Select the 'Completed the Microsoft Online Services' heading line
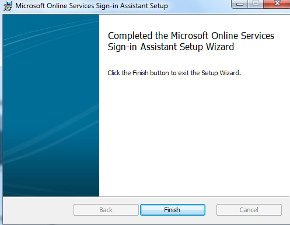The width and height of the screenshot is (290, 225). (x=191, y=36)
